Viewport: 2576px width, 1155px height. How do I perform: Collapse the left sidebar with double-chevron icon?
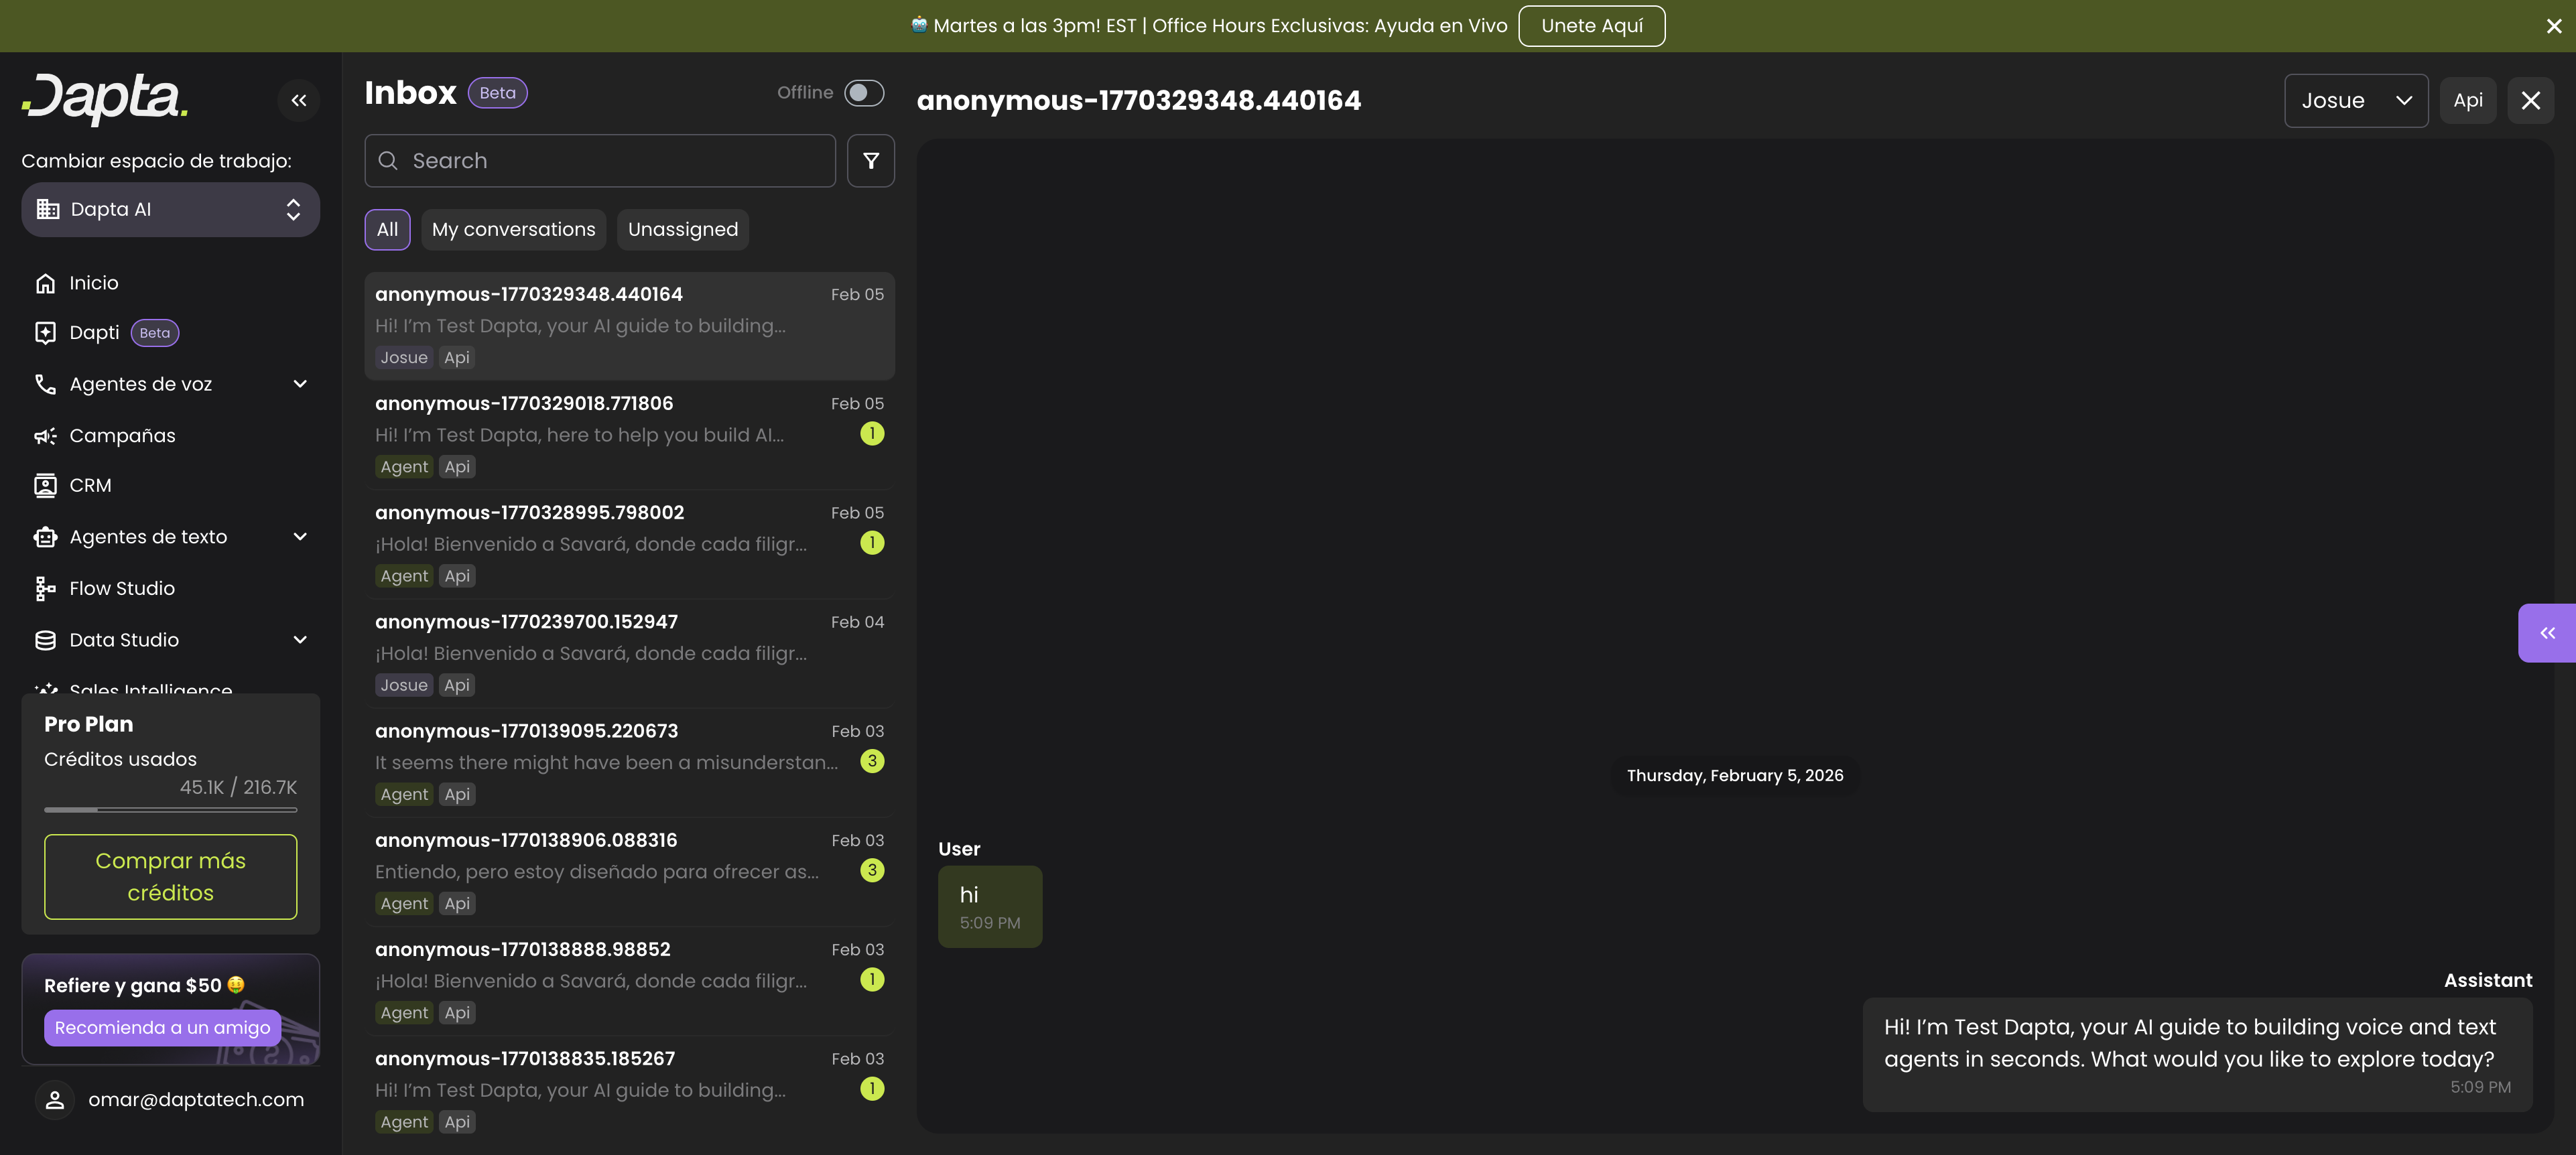(298, 100)
